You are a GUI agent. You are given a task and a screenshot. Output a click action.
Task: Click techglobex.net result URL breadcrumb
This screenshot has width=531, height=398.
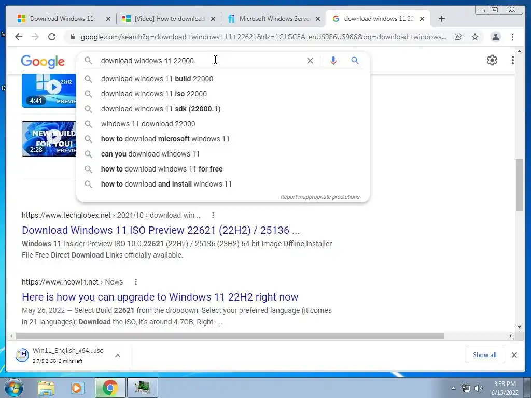[x=111, y=215]
